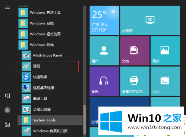Open the 音乐 music tile

(104, 81)
